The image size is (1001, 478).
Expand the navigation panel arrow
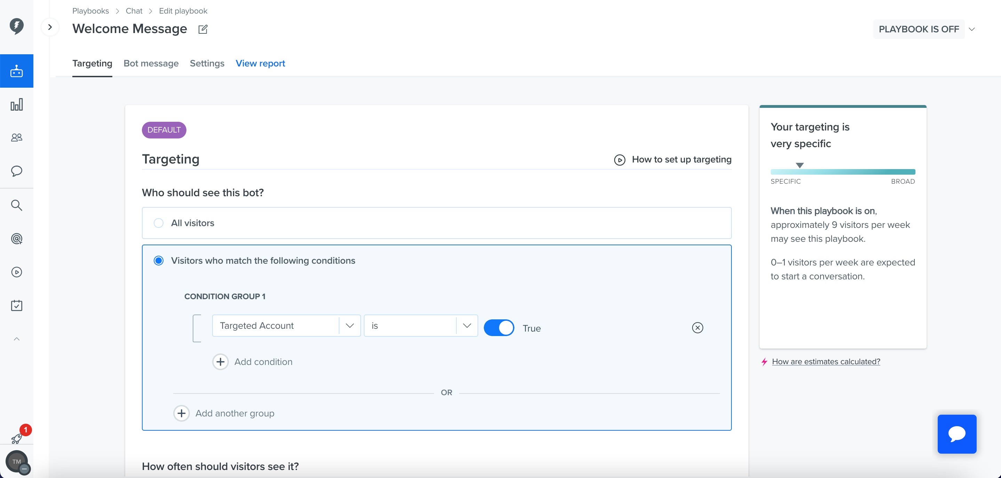point(50,27)
